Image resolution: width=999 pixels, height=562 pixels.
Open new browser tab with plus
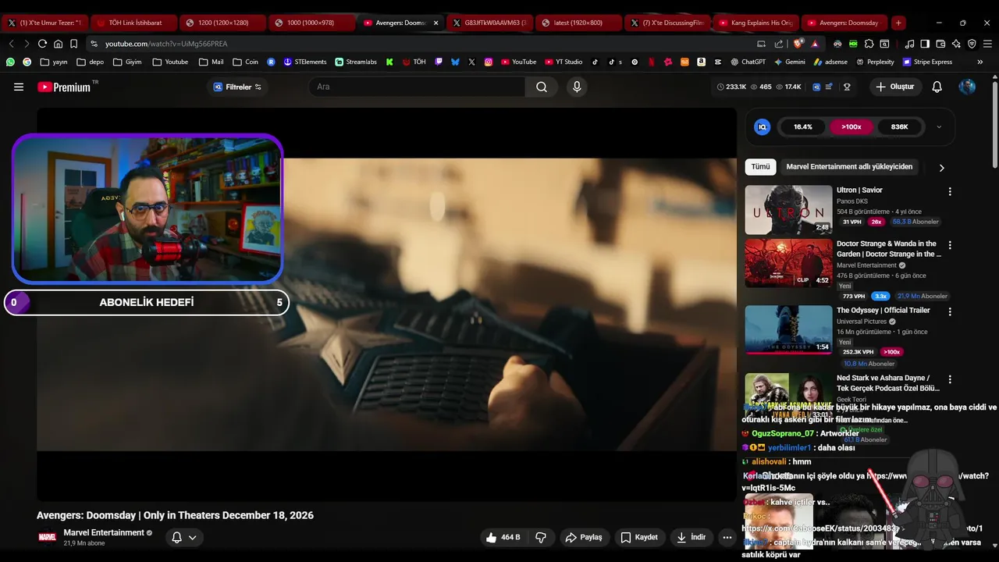[898, 23]
